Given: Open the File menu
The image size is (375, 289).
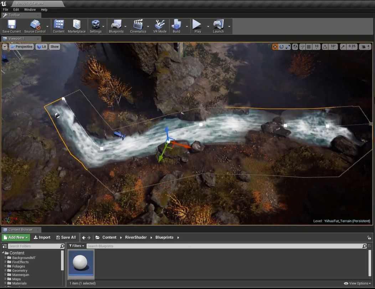Looking at the screenshot, I should [x=5, y=10].
